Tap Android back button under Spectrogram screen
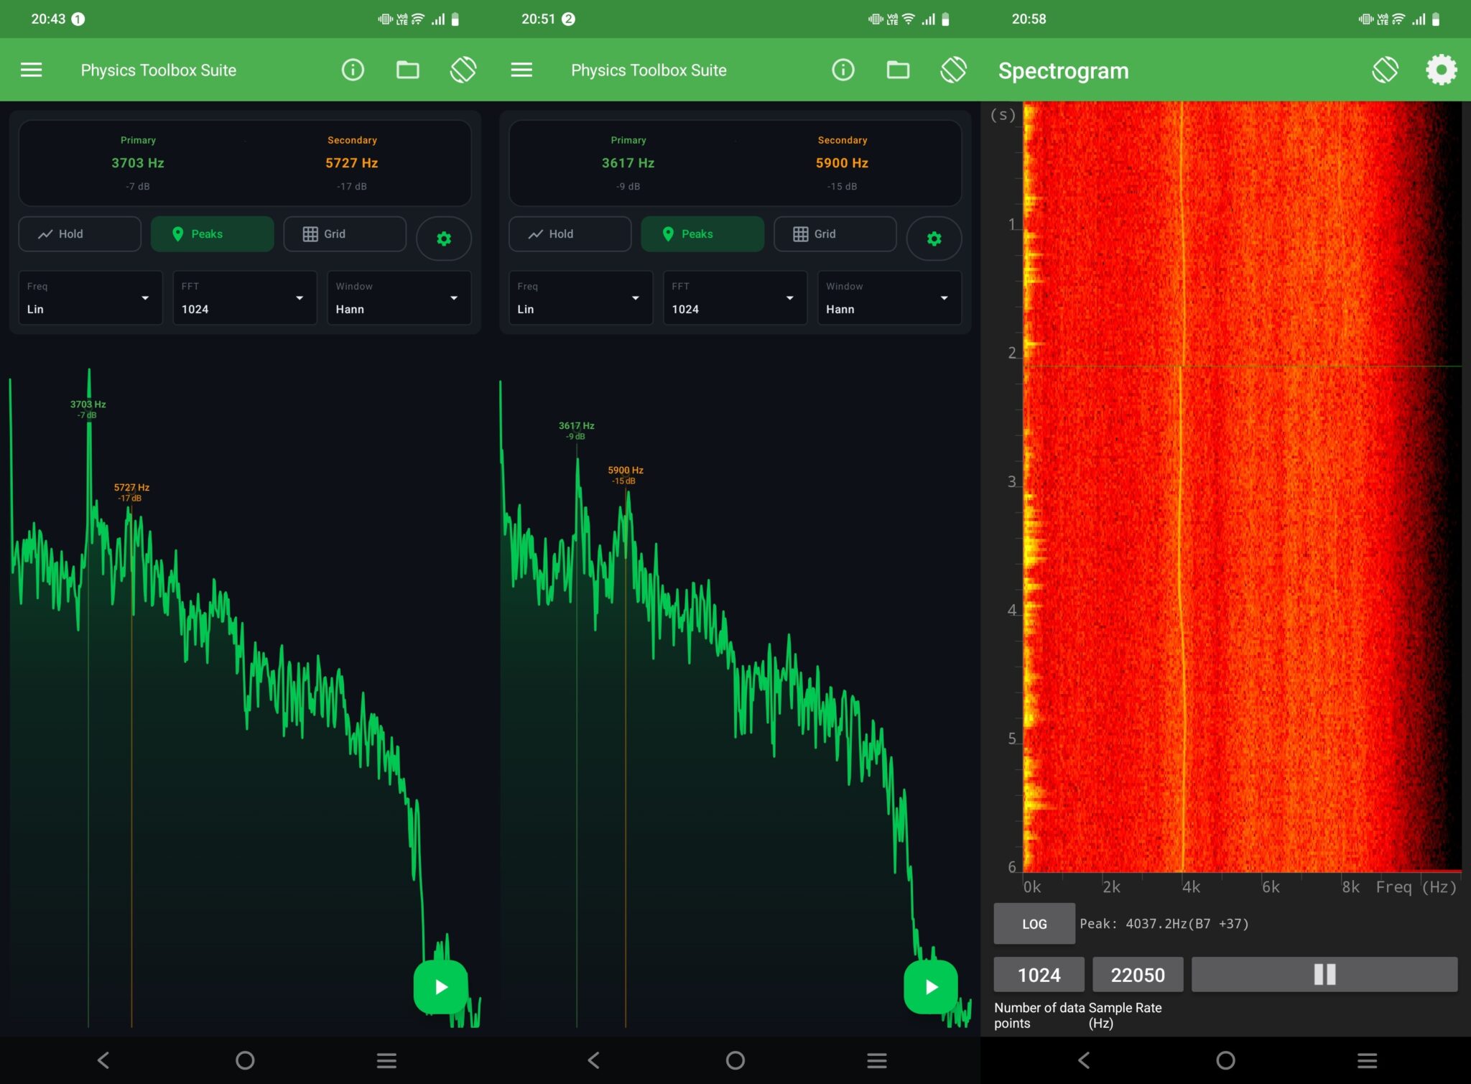 coord(1084,1060)
